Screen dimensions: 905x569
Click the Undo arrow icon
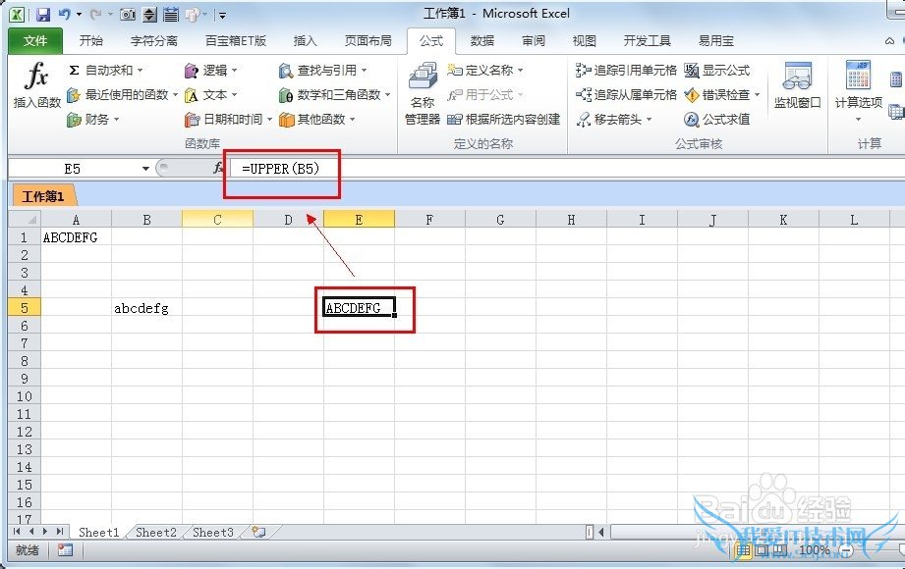pos(65,14)
